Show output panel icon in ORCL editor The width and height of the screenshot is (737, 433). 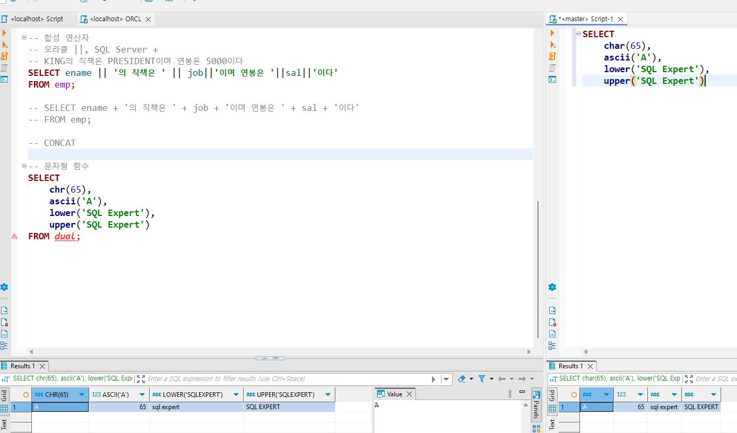pos(4,310)
